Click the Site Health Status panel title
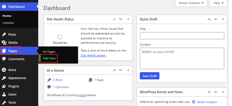This screenshot has width=232, height=106. [60, 19]
